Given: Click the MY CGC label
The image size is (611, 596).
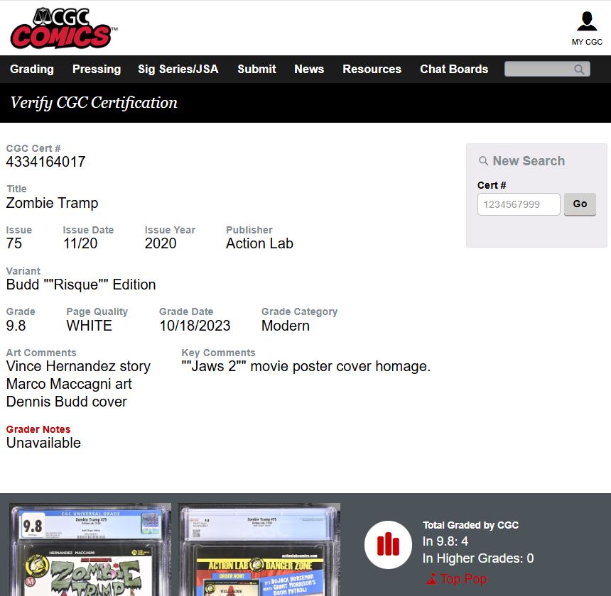Looking at the screenshot, I should [587, 42].
